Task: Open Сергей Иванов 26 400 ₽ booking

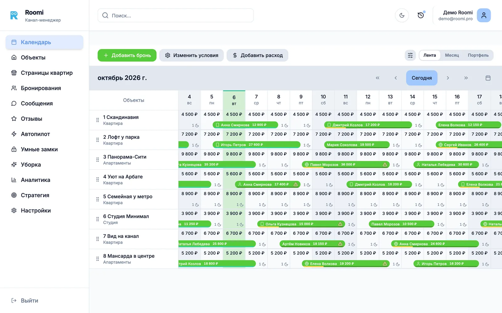Action: tap(468, 145)
